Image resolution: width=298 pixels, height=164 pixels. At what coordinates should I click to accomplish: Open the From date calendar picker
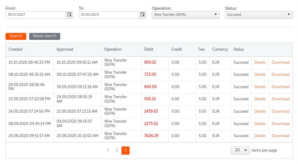pyautogui.click(x=69, y=14)
